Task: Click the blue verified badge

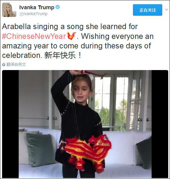Action: click(x=58, y=7)
